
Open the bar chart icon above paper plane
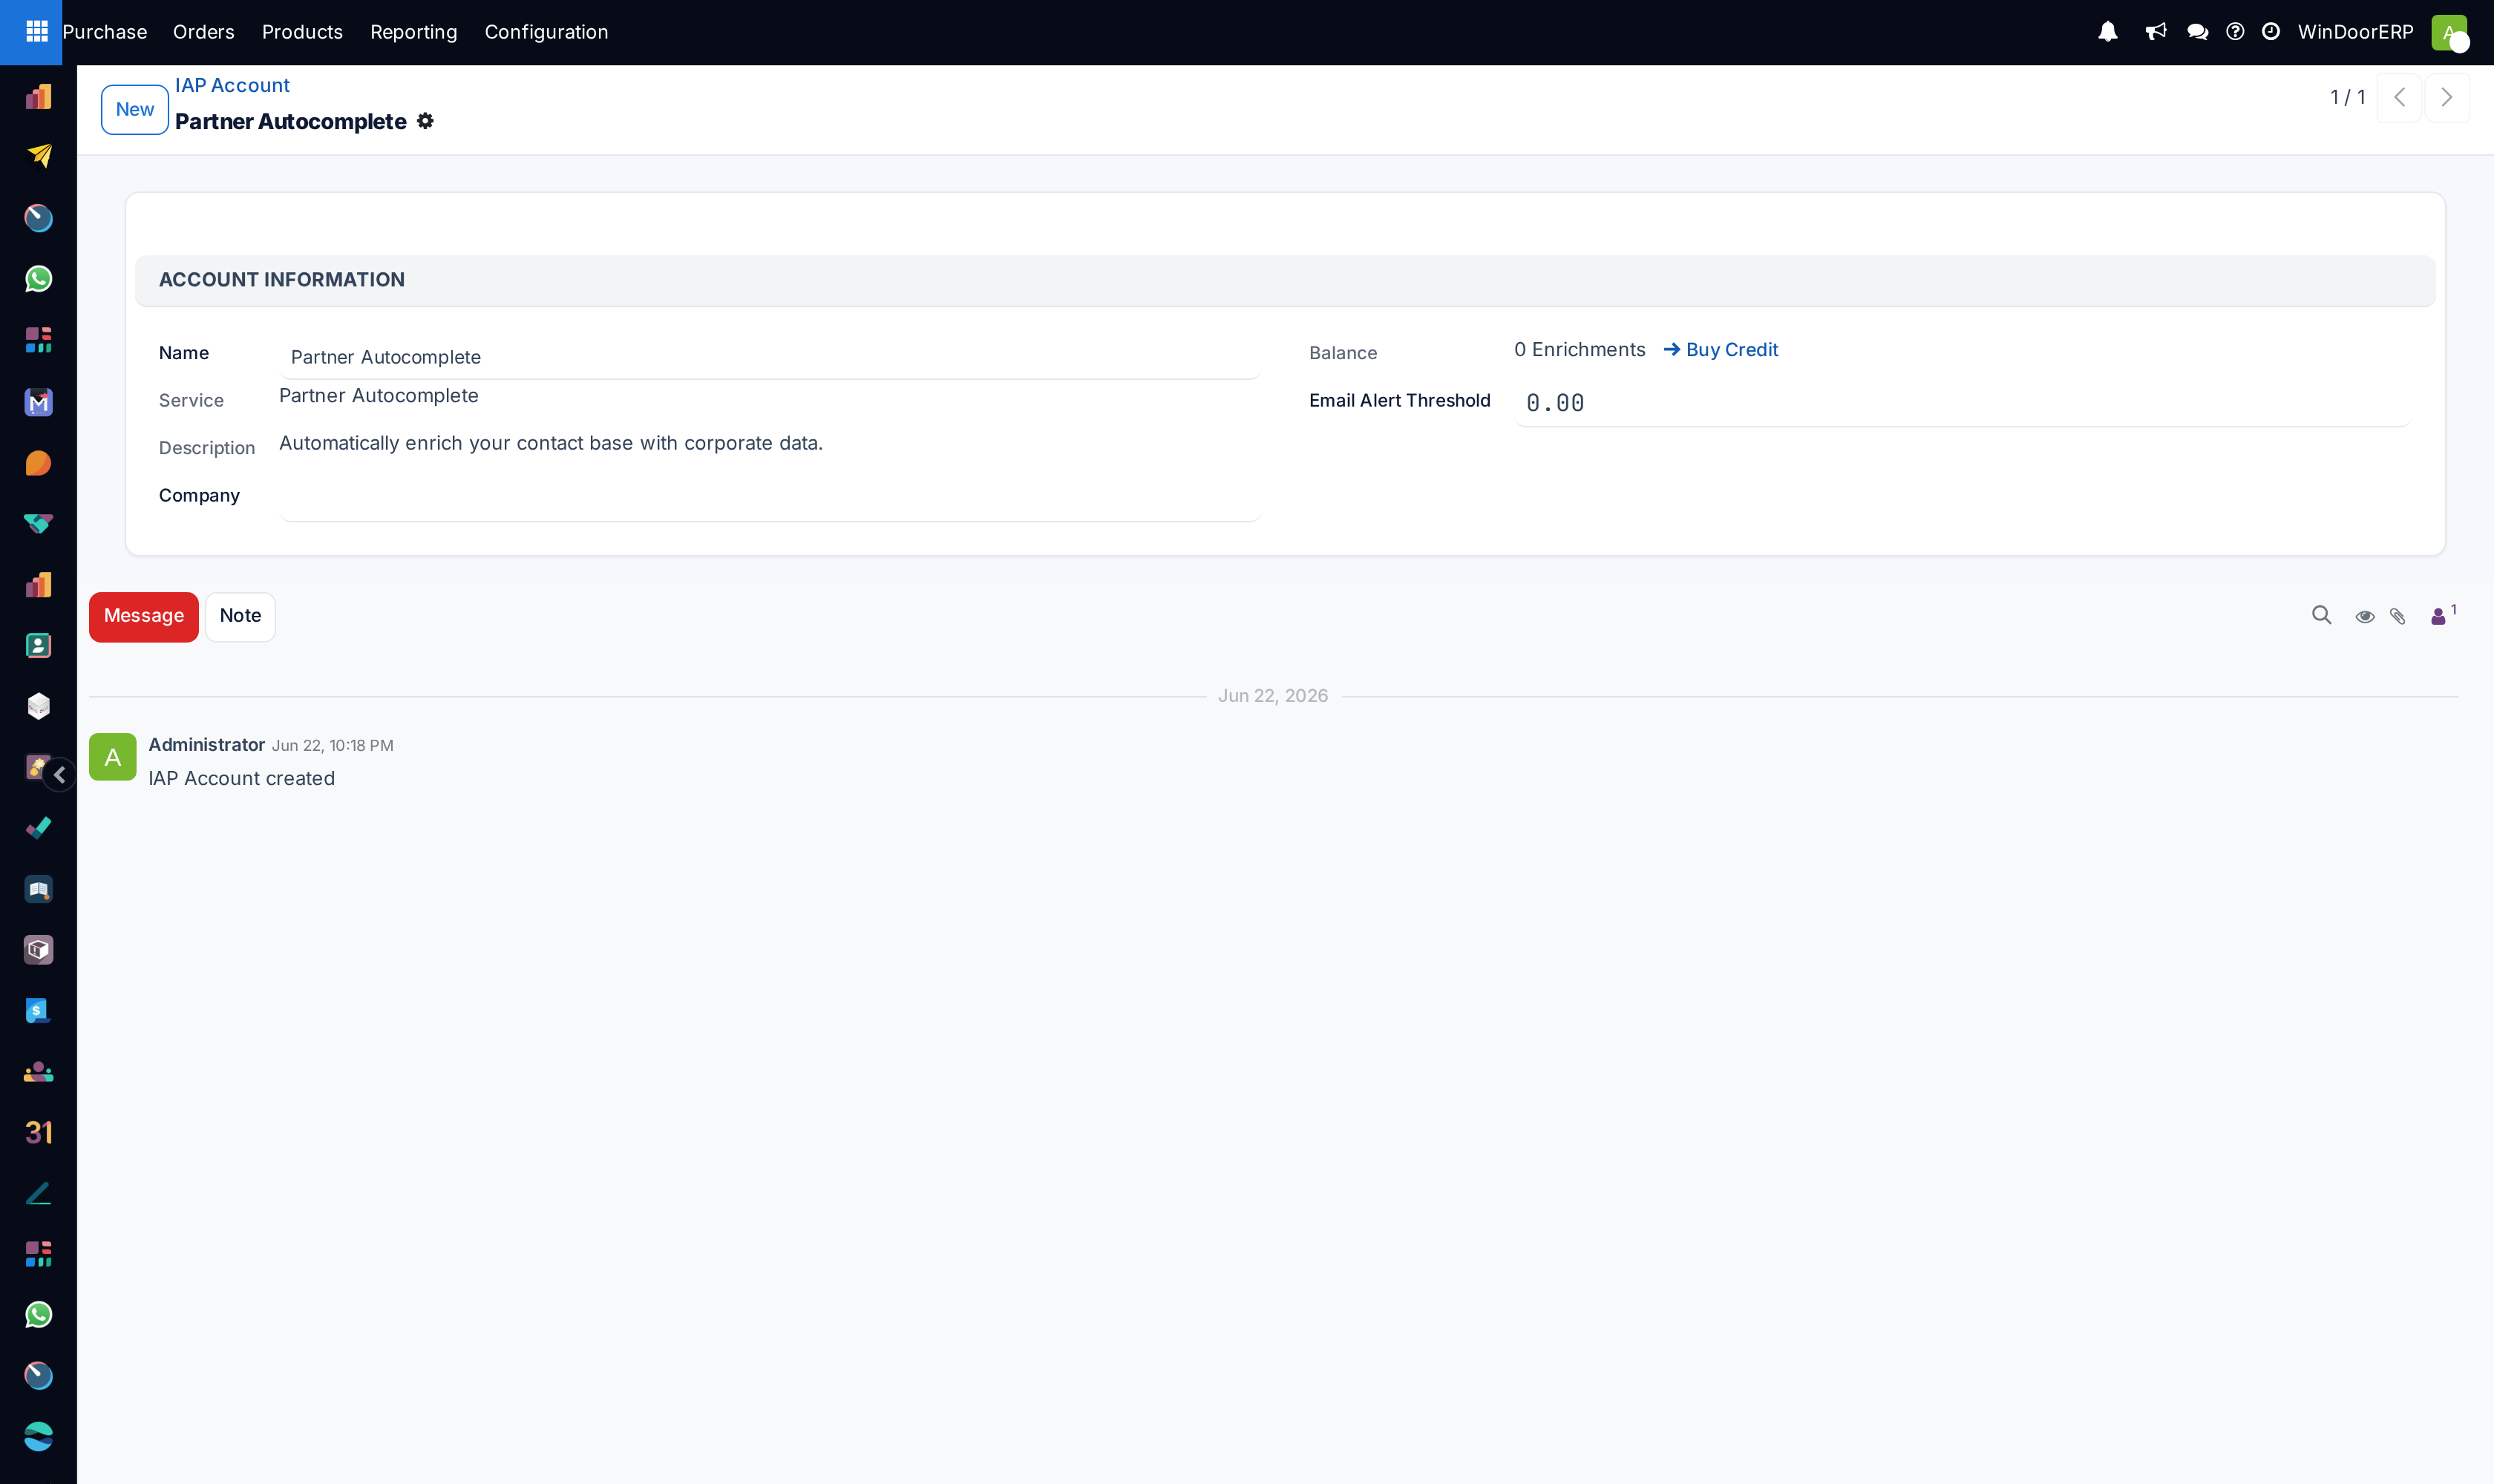[x=38, y=97]
